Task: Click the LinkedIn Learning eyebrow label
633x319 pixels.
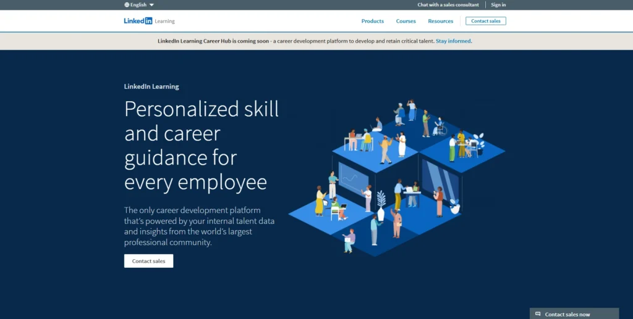Action: 151,86
